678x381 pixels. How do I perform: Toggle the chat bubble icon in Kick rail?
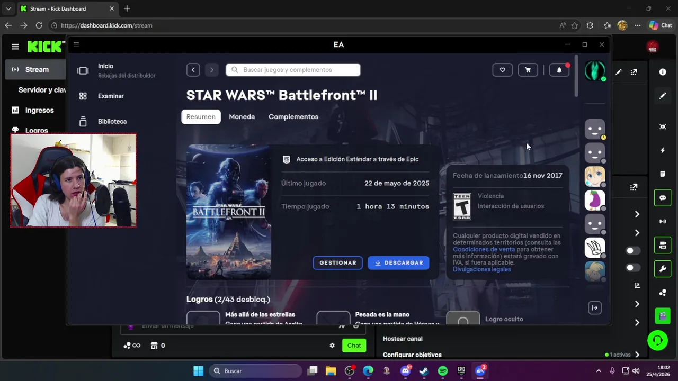point(663,198)
